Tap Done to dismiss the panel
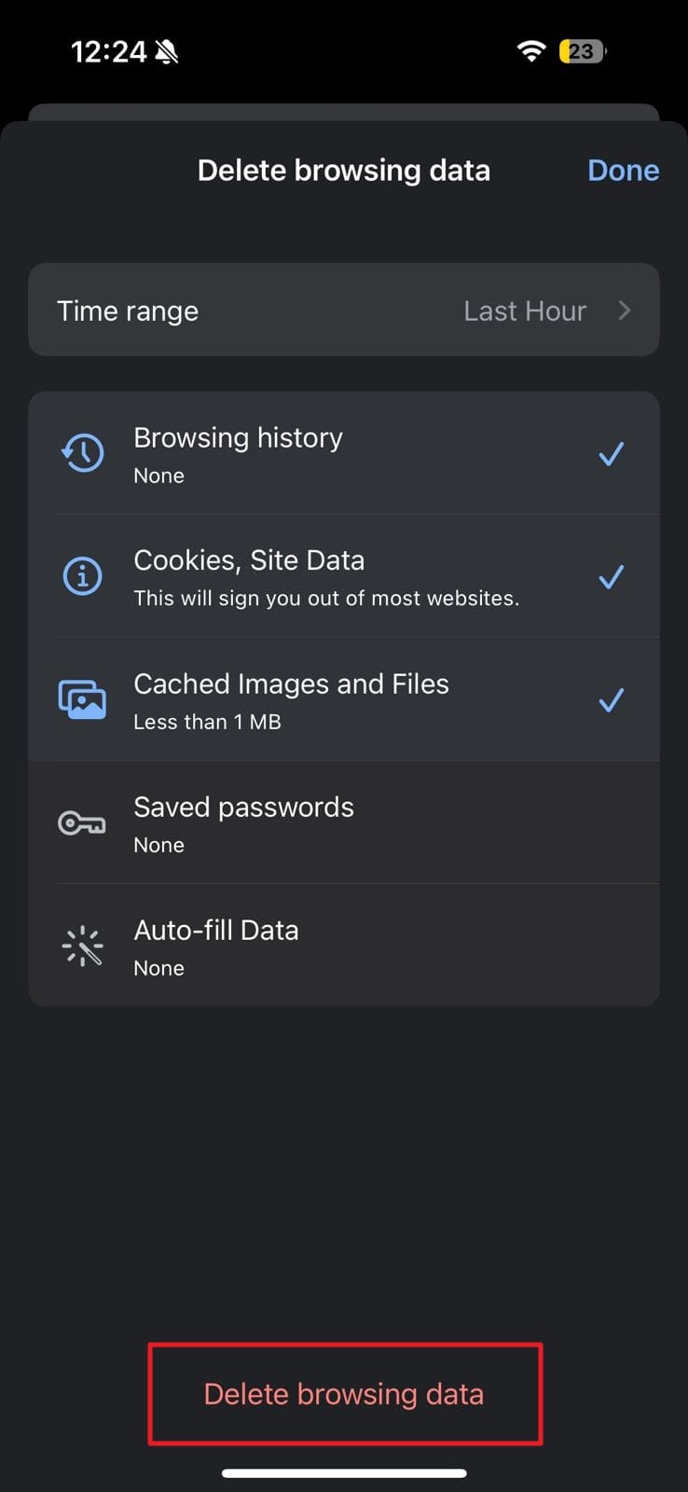 (623, 170)
